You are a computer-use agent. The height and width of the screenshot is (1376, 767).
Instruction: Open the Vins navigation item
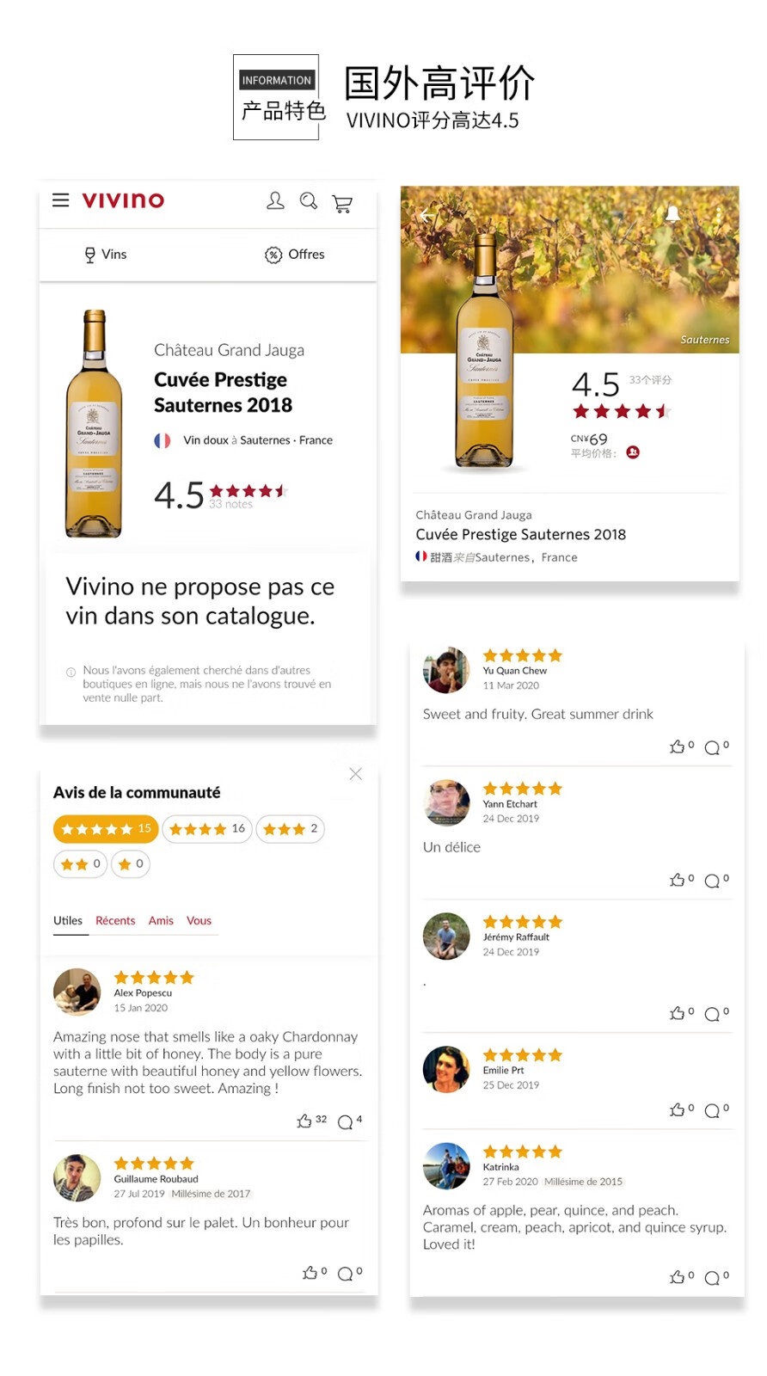pyautogui.click(x=105, y=255)
